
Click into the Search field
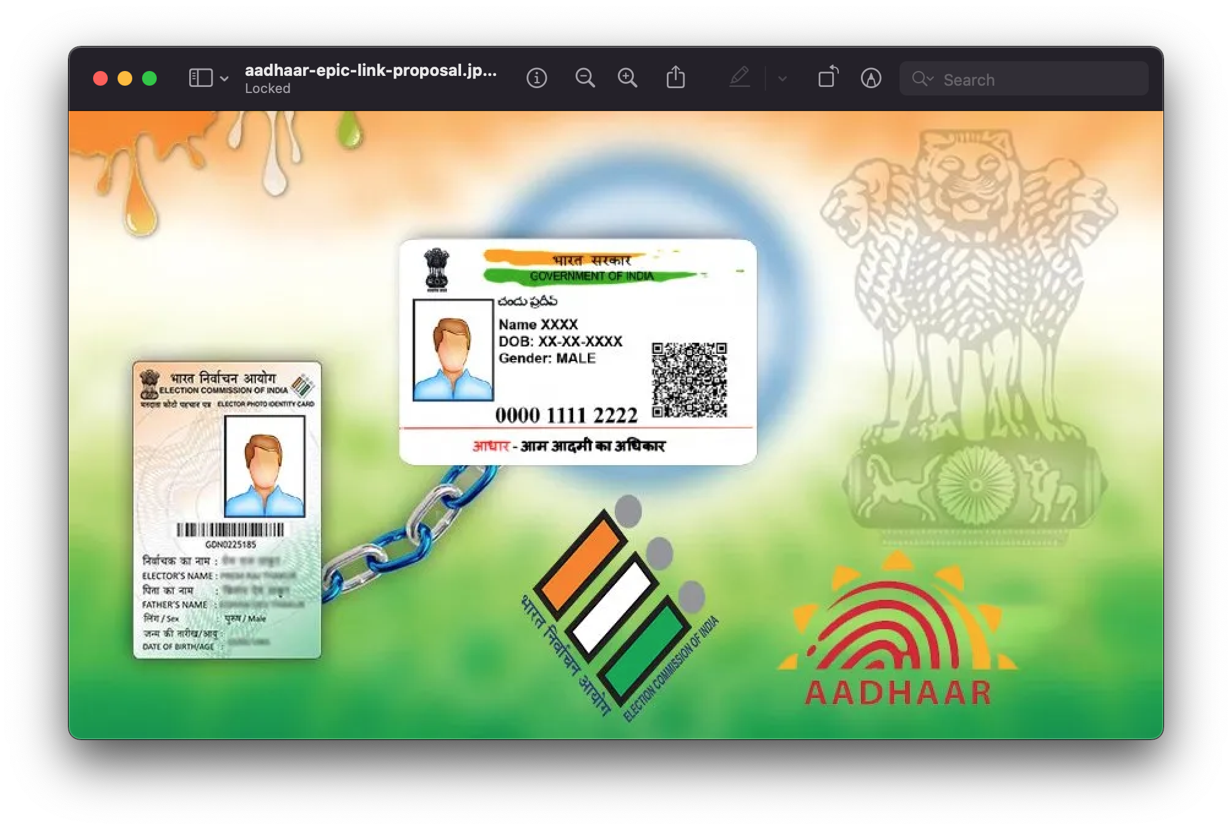click(x=1023, y=79)
